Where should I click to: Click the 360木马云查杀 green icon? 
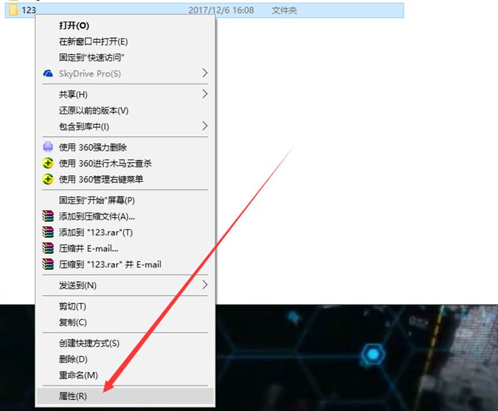click(49, 163)
